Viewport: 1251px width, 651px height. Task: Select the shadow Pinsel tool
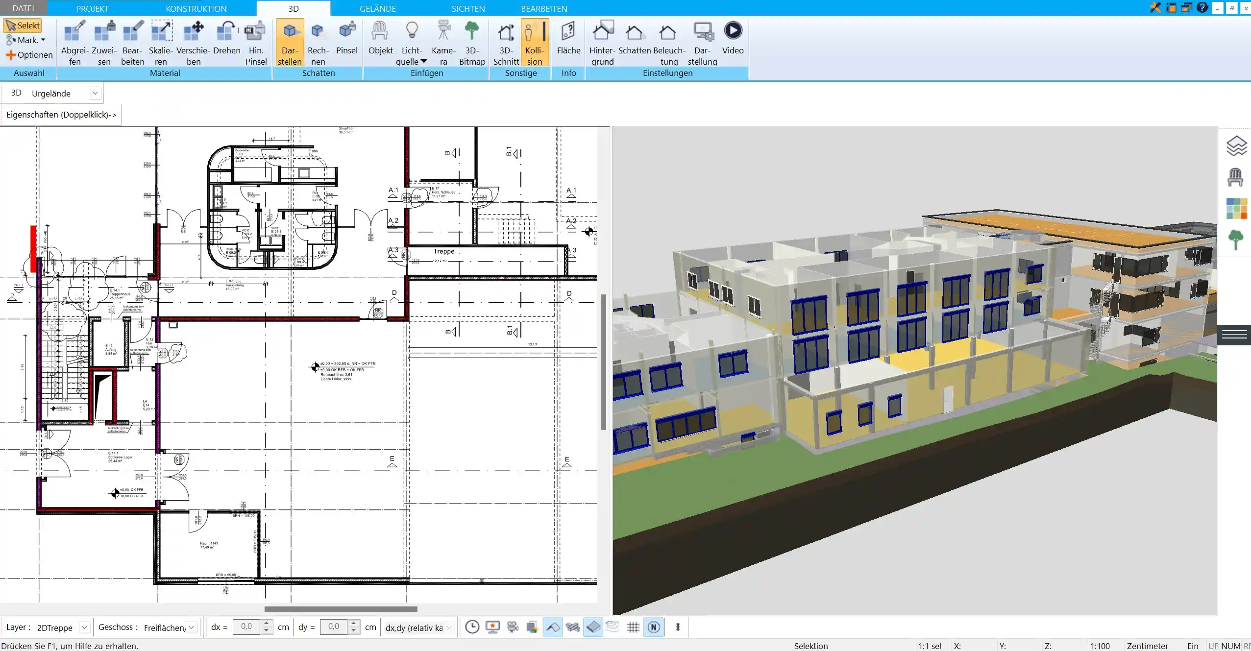coord(347,38)
